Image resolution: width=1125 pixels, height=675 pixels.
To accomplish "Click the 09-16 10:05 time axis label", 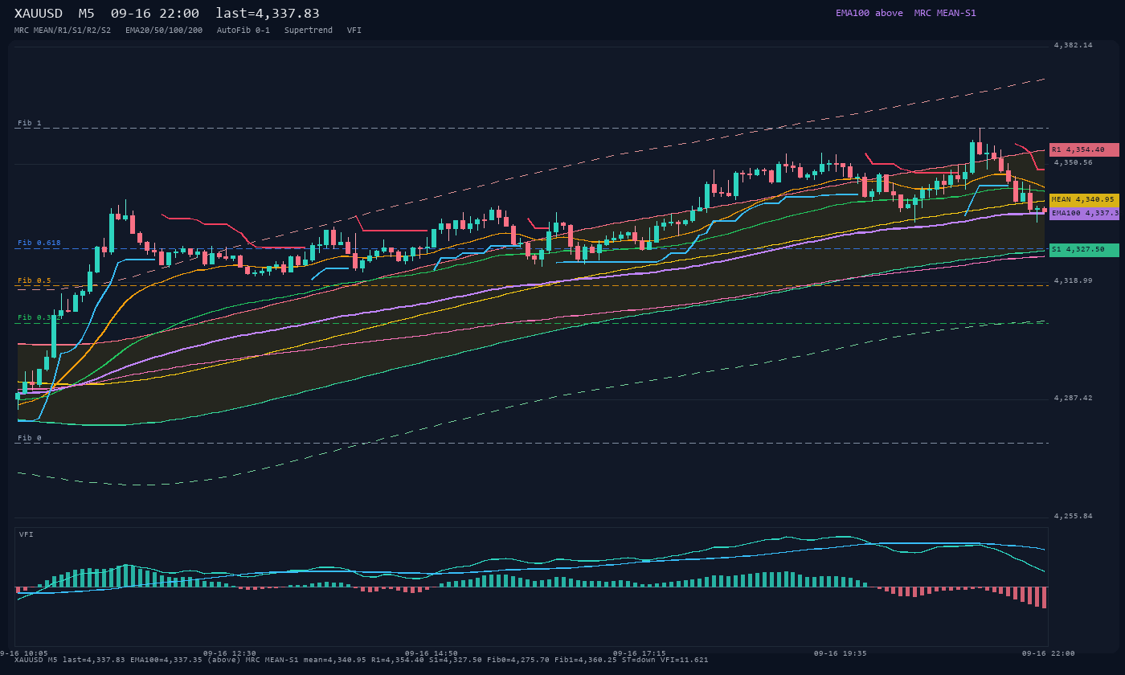I will click(23, 653).
